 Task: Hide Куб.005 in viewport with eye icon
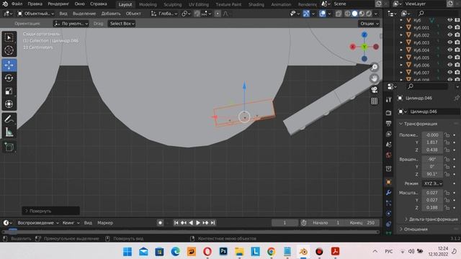449,58
